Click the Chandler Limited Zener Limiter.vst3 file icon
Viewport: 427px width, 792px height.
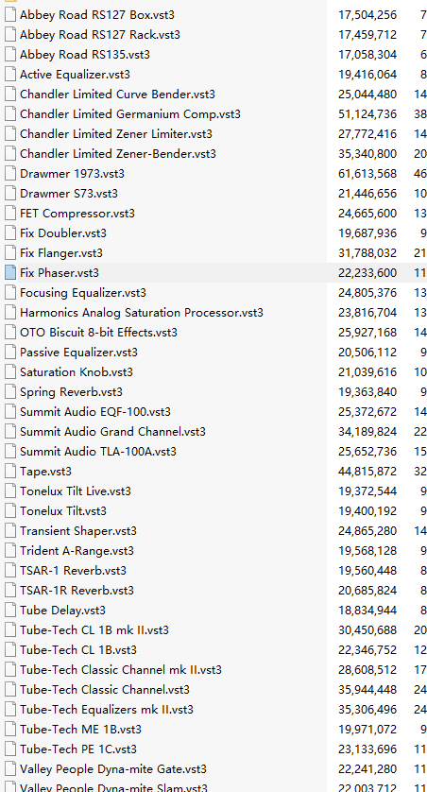click(10, 134)
